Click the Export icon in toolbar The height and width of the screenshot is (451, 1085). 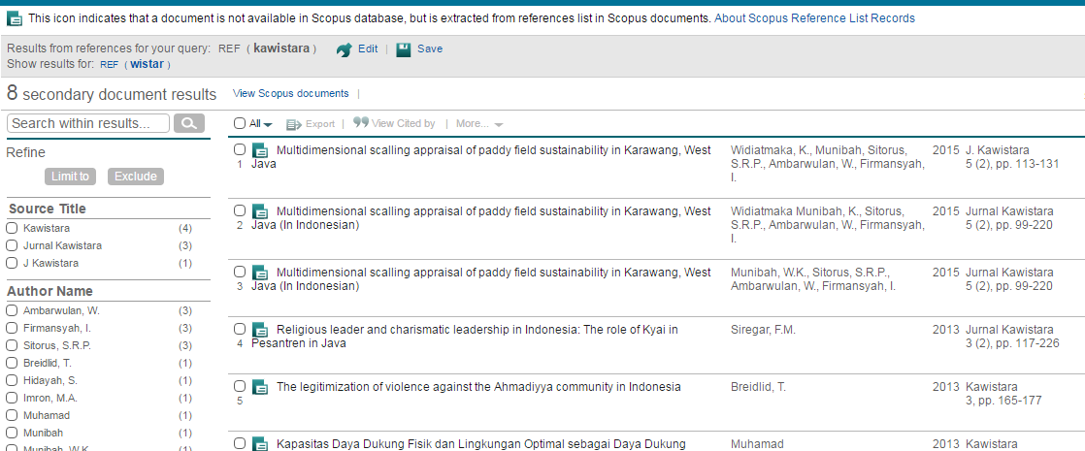(x=293, y=124)
